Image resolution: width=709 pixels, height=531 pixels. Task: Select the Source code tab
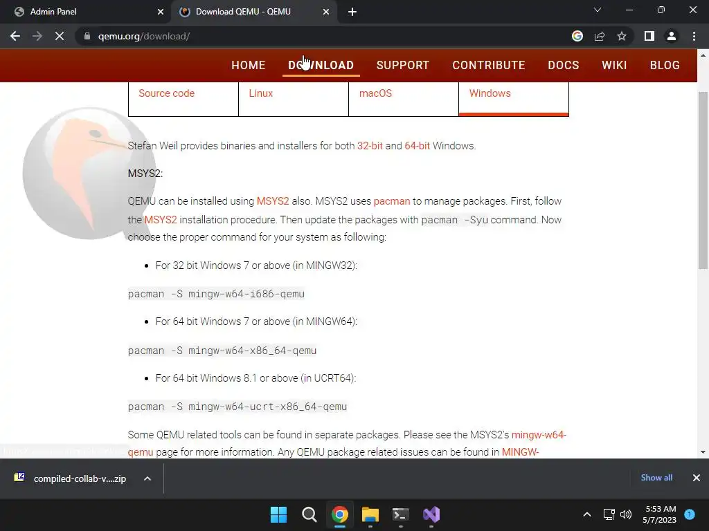click(183, 99)
